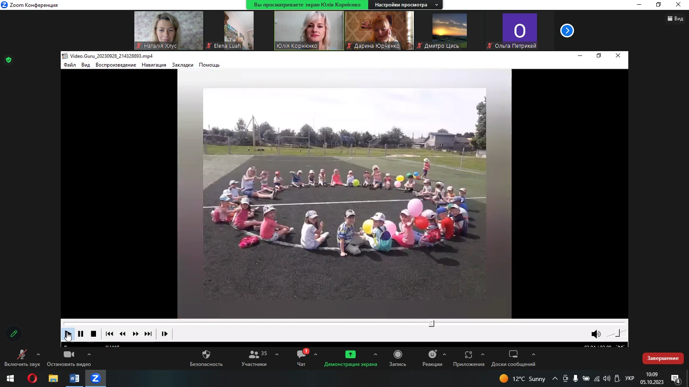Open the weather widget showing 12°C Sunny
The image size is (689, 387).
tap(522, 378)
